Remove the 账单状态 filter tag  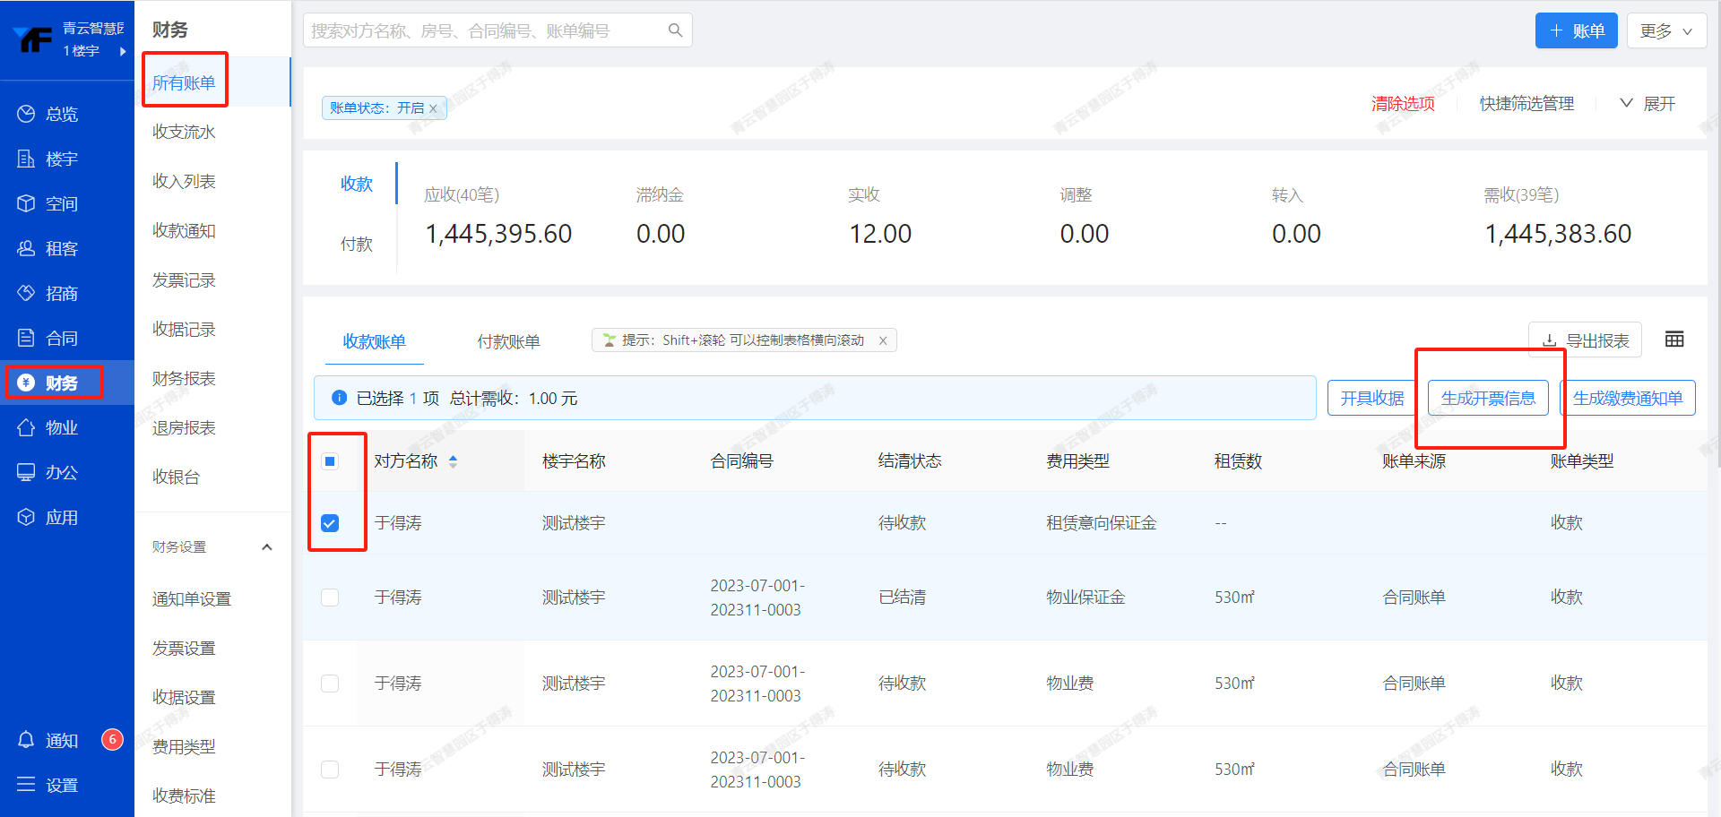[434, 108]
